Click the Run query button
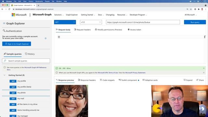 tap(195, 22)
